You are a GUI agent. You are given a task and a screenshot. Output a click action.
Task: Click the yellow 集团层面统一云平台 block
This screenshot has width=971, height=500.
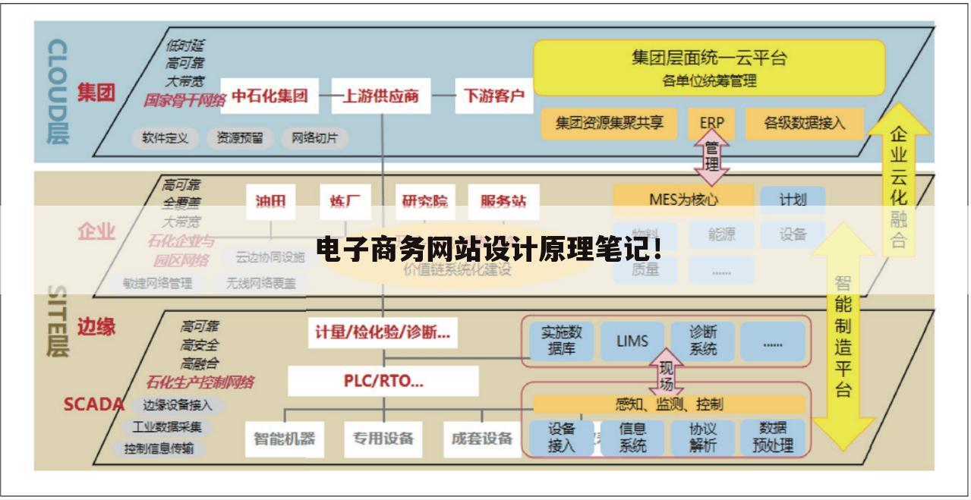point(709,68)
